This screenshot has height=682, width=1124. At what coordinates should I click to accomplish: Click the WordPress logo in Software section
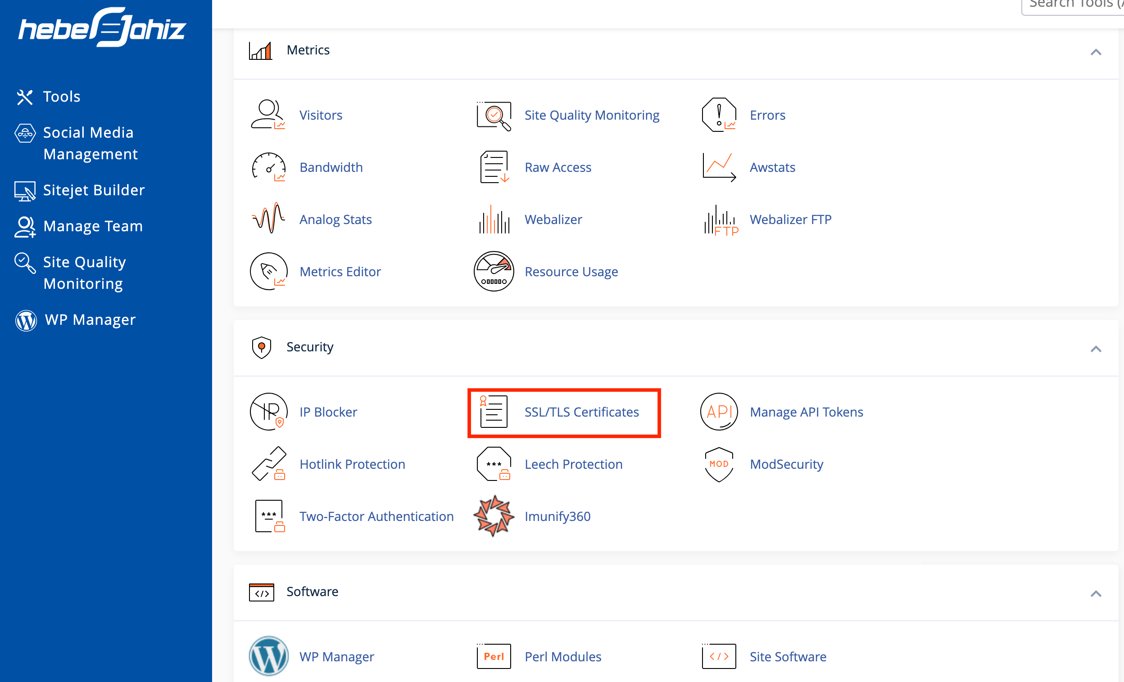(x=268, y=656)
